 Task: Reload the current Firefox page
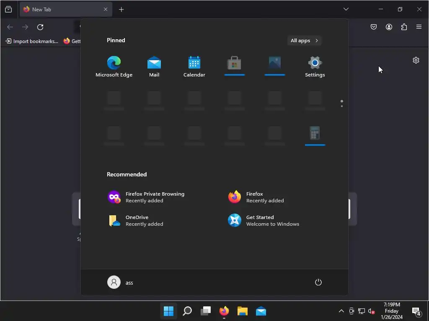click(40, 27)
